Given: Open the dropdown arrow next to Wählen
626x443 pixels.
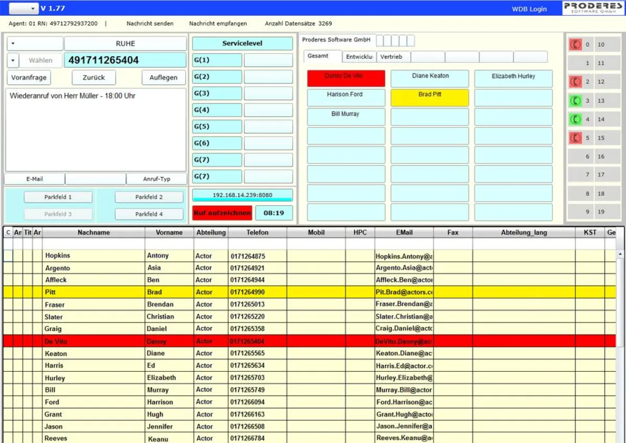Looking at the screenshot, I should [x=13, y=60].
